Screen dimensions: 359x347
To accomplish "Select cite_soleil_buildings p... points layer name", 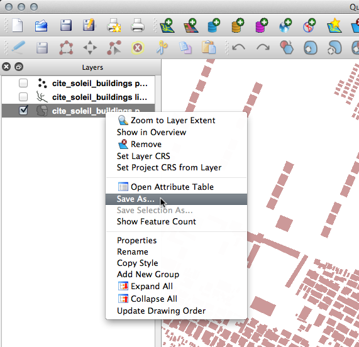I will pyautogui.click(x=99, y=84).
